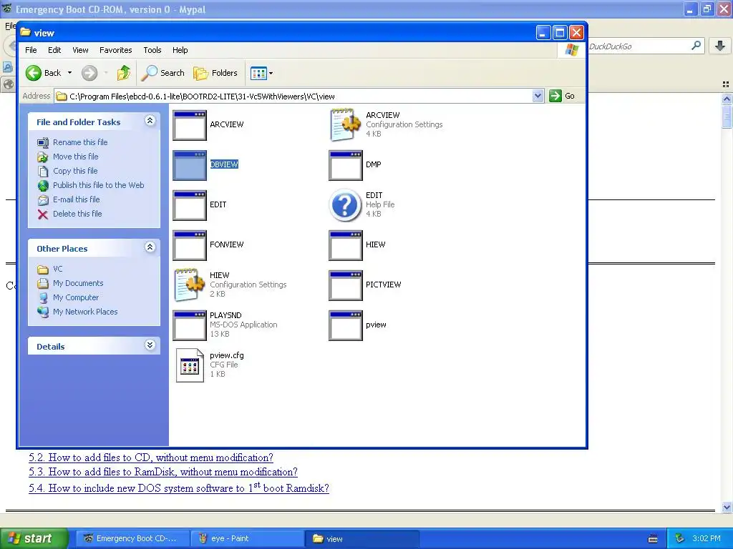Screen dimensions: 733x549
Task: Click Mypal page scrollbar up arrow
Action: click(x=727, y=99)
